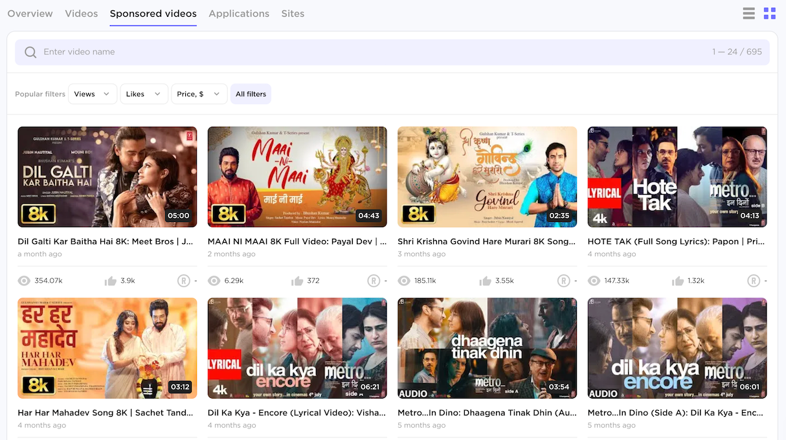Click the search magnifier icon

[30, 52]
